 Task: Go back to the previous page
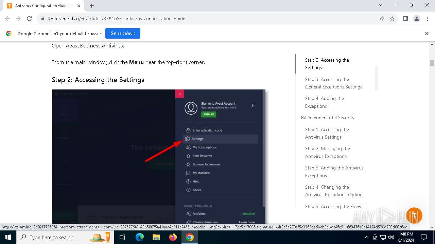point(7,19)
